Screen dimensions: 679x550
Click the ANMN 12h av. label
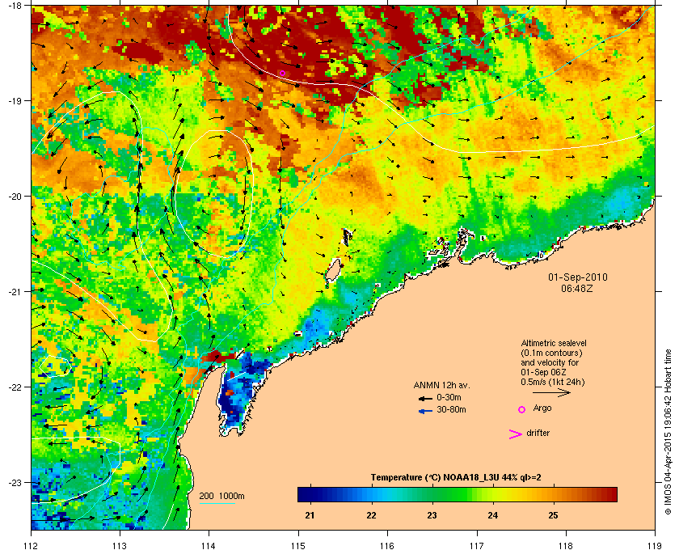441,385
